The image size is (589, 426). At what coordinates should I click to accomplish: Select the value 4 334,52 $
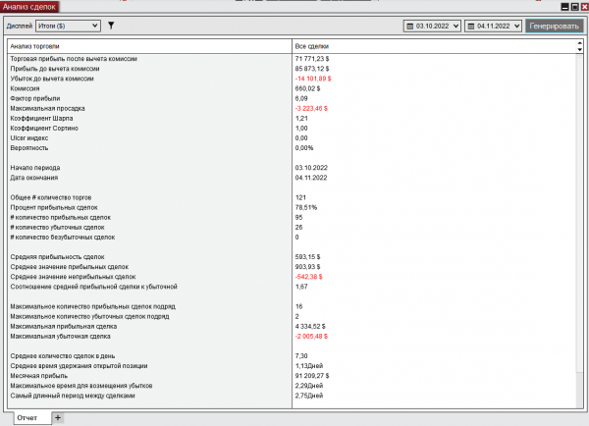click(310, 327)
